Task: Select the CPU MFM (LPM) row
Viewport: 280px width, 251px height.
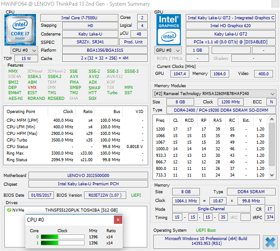Action: (75, 120)
